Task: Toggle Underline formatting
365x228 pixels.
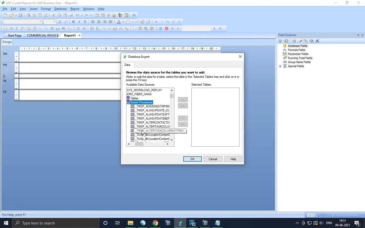Action: pyautogui.click(x=85, y=22)
